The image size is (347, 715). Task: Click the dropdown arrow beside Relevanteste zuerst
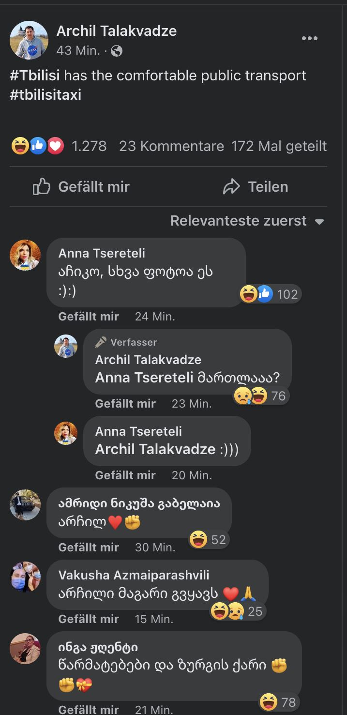tap(319, 222)
